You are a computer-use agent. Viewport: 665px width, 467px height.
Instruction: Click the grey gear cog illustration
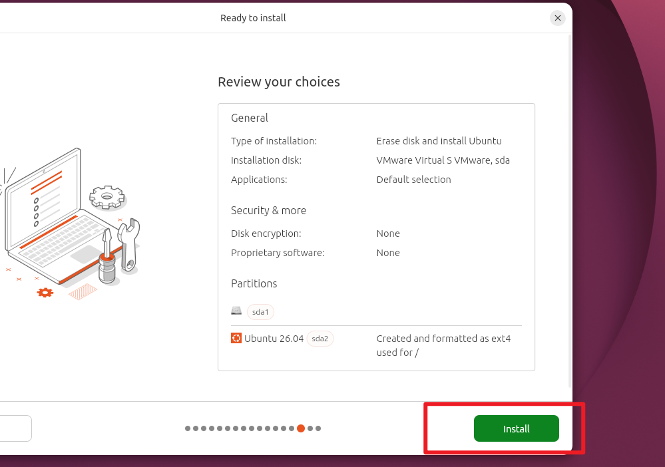tap(107, 198)
